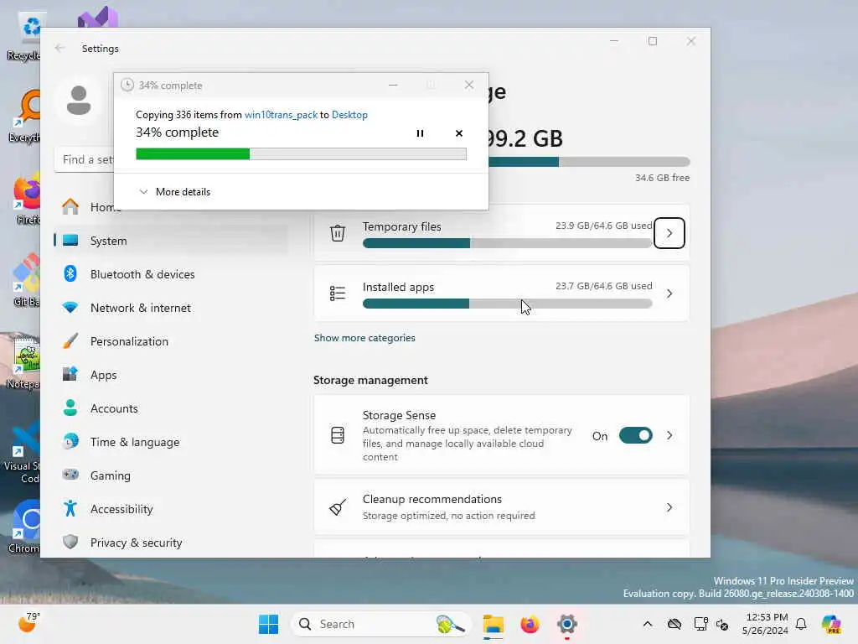The image size is (858, 644).
Task: Click Show more categories link
Action: [x=364, y=338]
